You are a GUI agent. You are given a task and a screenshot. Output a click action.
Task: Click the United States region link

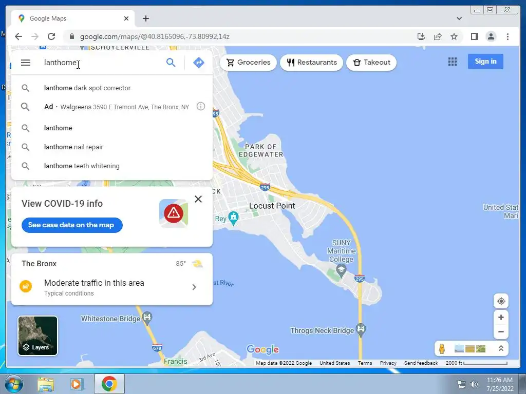pos(334,363)
